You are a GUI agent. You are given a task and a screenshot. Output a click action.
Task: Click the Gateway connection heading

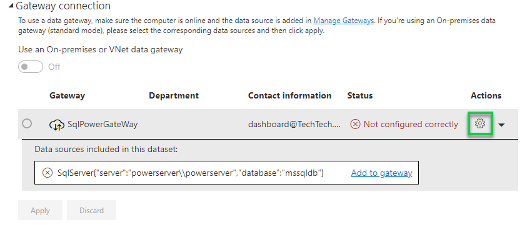[x=63, y=6]
